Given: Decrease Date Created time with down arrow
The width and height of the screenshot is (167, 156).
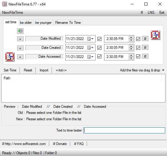Looking at the screenshot, I should pos(131,49).
